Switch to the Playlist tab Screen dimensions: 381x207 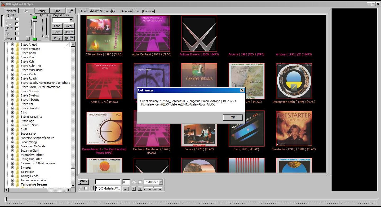click(x=84, y=11)
